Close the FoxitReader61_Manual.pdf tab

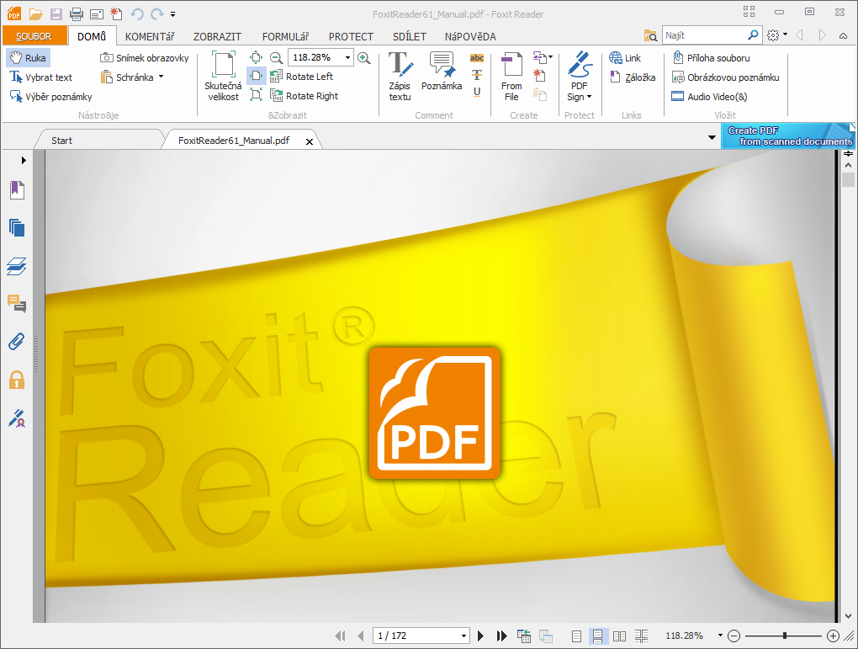[x=310, y=141]
